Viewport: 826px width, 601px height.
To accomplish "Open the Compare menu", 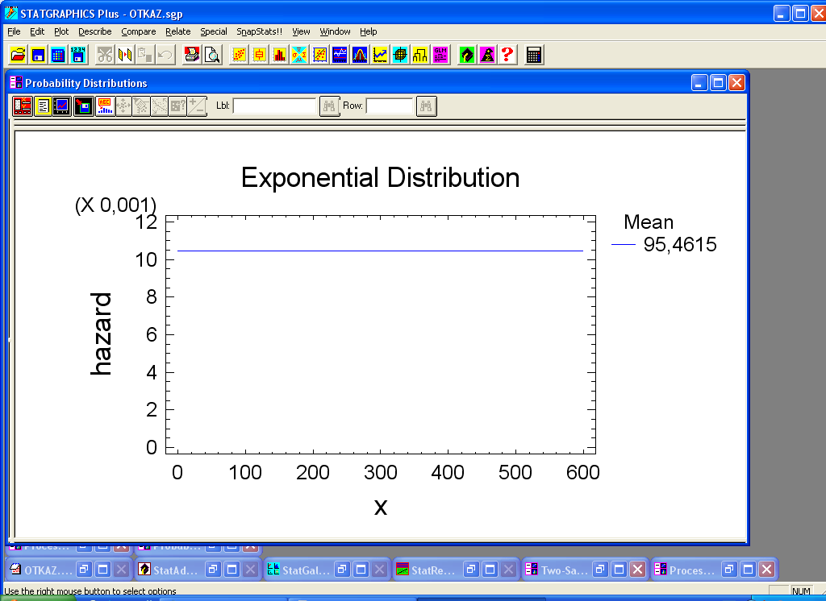I will 138,31.
